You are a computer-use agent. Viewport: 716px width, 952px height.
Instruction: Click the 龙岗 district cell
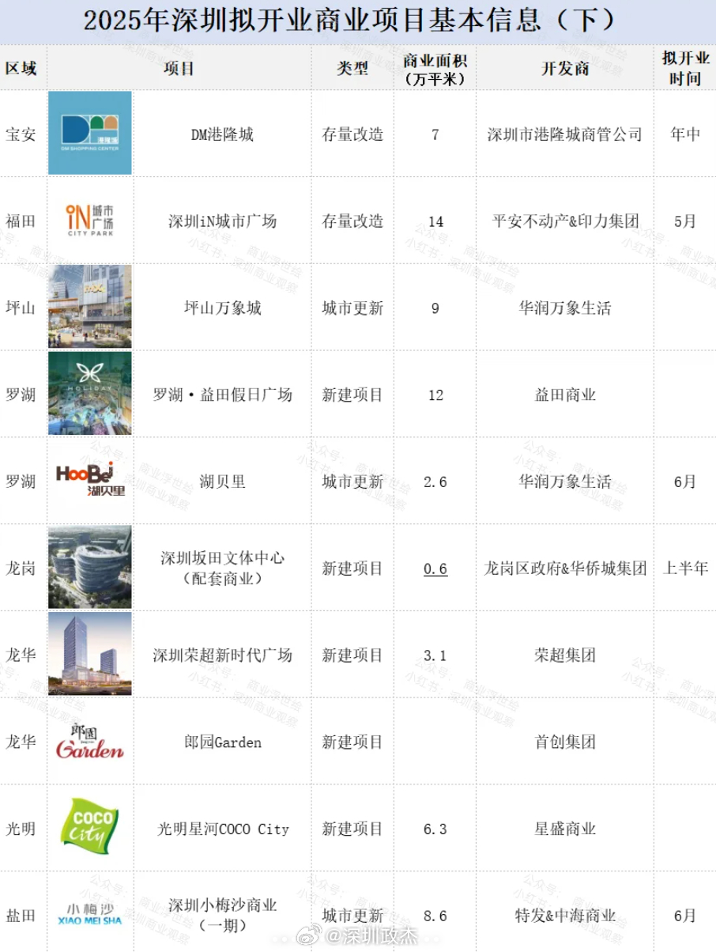point(21,569)
